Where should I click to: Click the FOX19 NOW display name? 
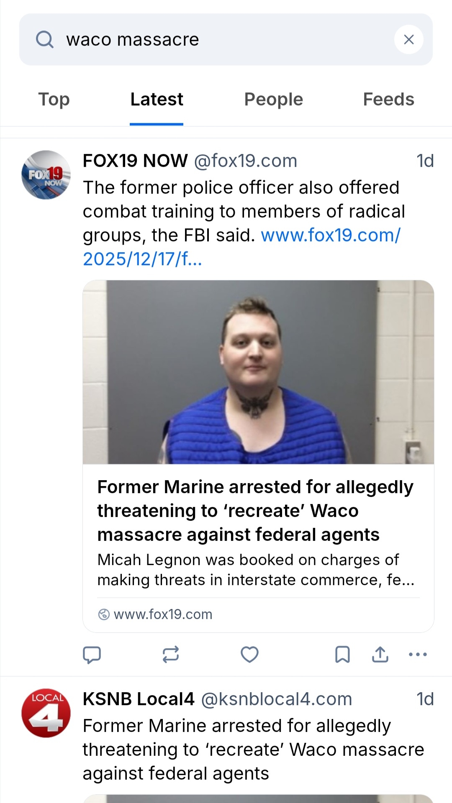click(135, 161)
